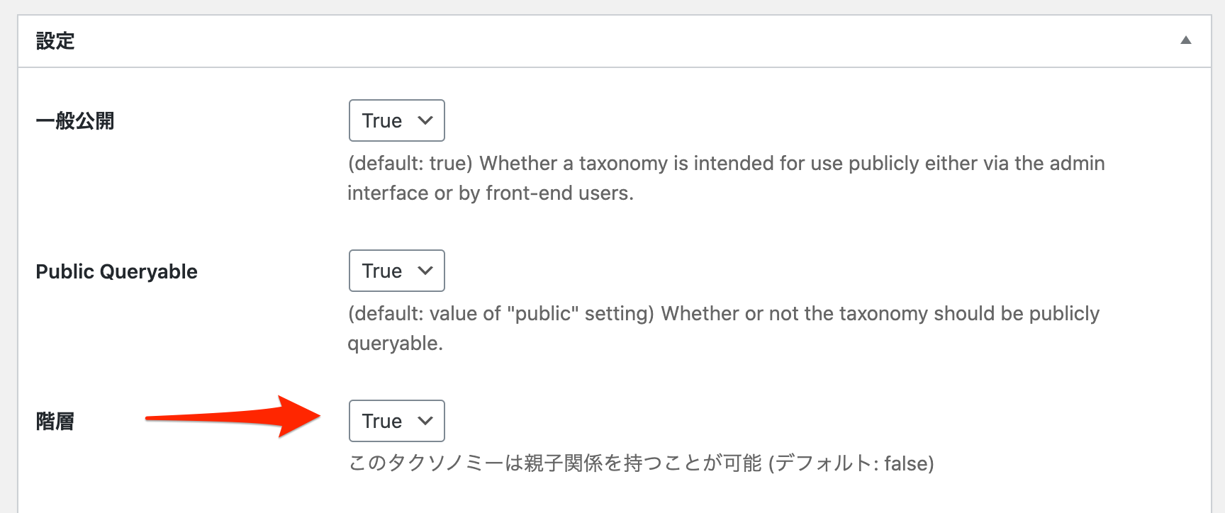Click the chevron arrow in the Public Queryable select

click(x=425, y=271)
